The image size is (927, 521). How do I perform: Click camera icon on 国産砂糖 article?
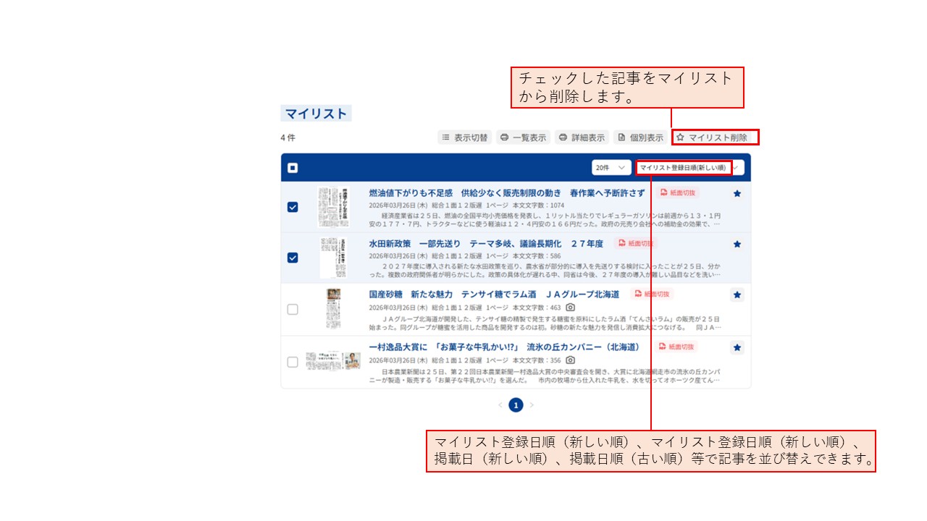click(571, 308)
